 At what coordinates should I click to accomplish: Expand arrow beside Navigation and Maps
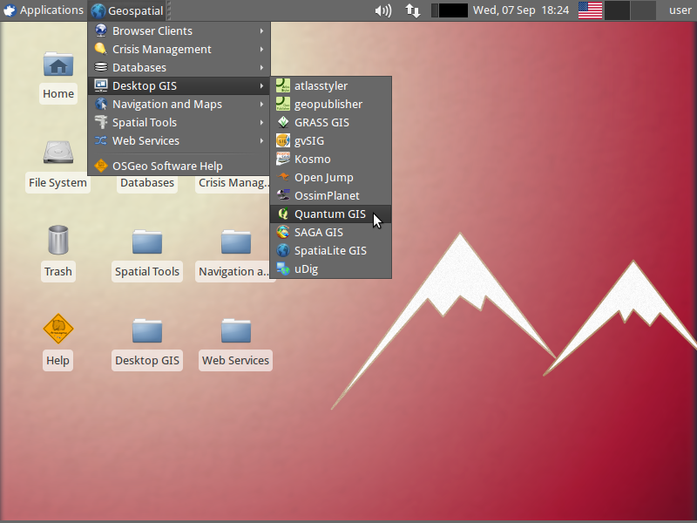262,104
